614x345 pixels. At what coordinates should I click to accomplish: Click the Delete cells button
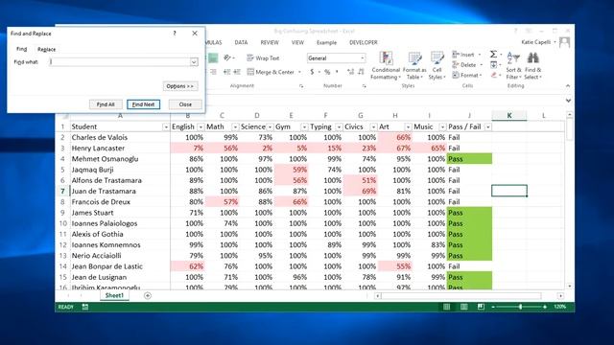(x=467, y=65)
